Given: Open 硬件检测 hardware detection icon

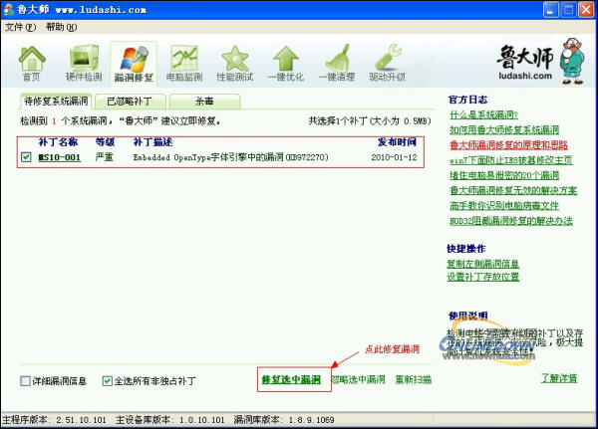Looking at the screenshot, I should pyautogui.click(x=84, y=63).
